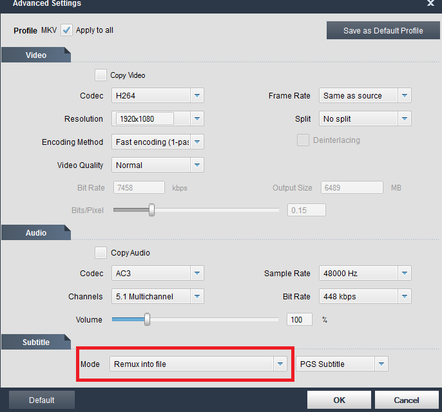The height and width of the screenshot is (412, 442).
Task: Open the video Codec H264 dropdown
Action: 197,95
